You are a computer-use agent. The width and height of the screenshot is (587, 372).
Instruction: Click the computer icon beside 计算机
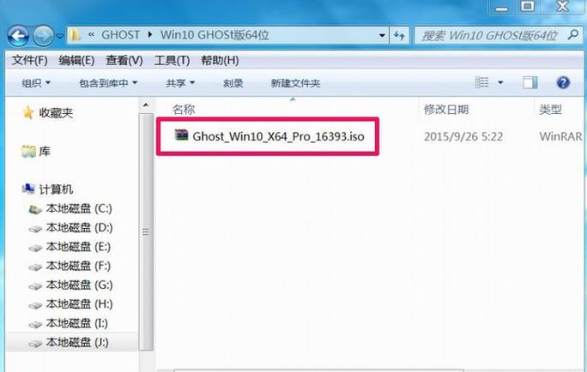[x=28, y=189]
